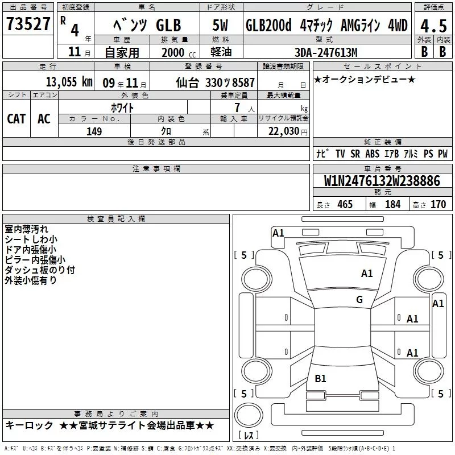Click the G mark on the windshield
The height and width of the screenshot is (455, 455).
pos(359,300)
